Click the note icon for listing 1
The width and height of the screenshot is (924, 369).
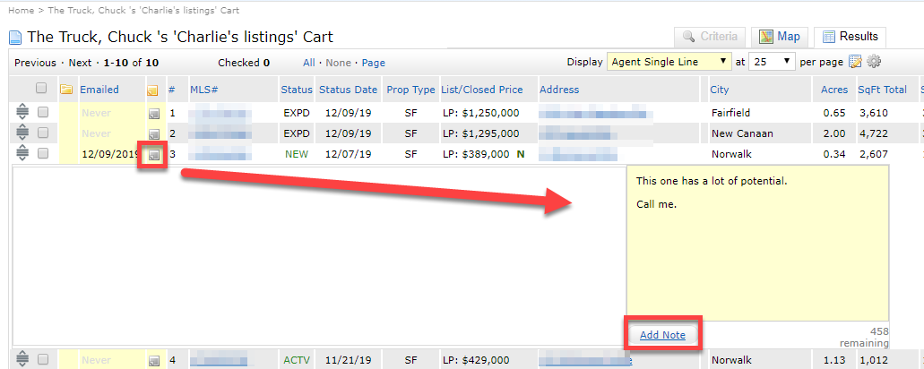[x=153, y=114]
